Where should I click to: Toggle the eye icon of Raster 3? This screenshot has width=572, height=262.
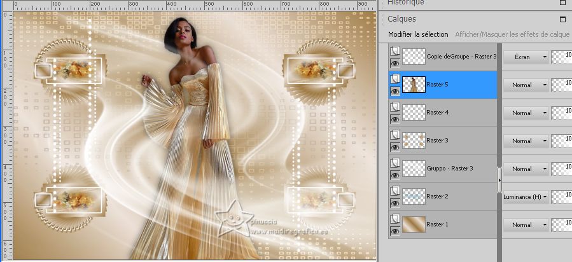[x=395, y=147]
